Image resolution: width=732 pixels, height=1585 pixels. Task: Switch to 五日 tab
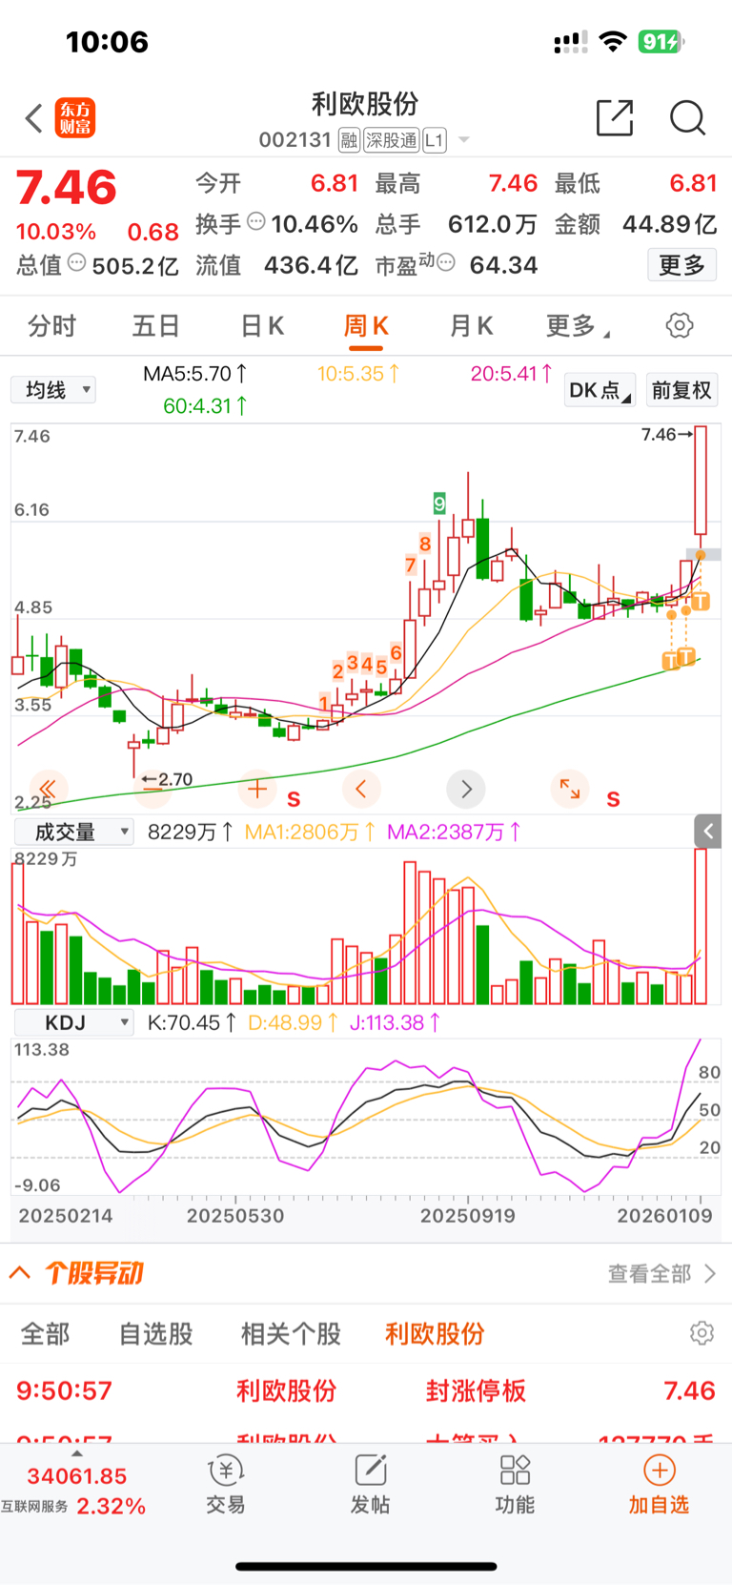(156, 326)
